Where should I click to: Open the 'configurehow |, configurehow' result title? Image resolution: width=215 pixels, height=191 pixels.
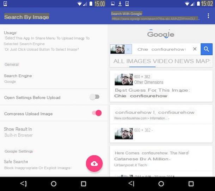point(155,112)
